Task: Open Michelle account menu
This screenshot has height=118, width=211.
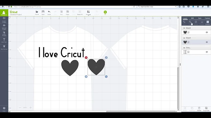Action: coord(4,13)
